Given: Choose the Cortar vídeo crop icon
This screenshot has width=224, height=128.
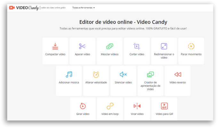Looking at the screenshot, I should pos(137,46).
